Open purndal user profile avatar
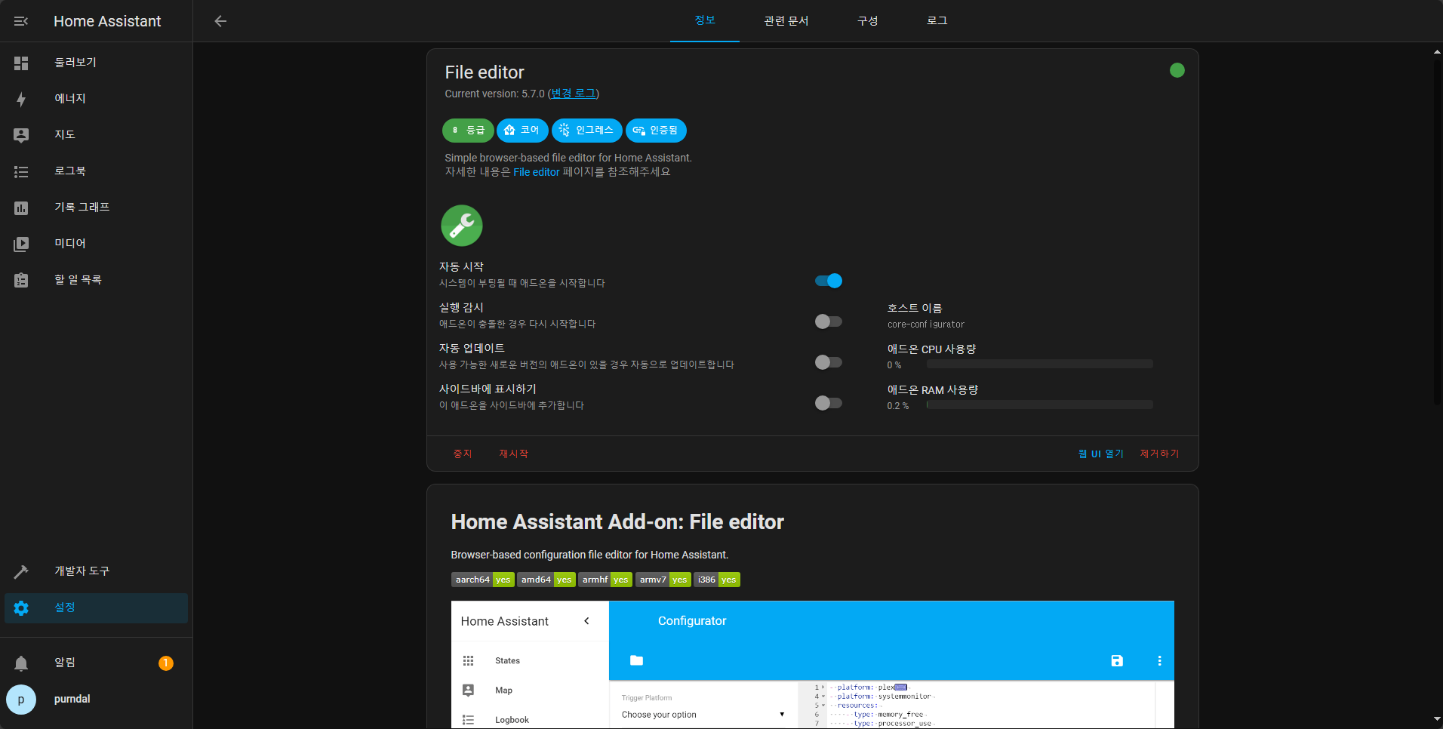The image size is (1443, 729). click(x=21, y=700)
